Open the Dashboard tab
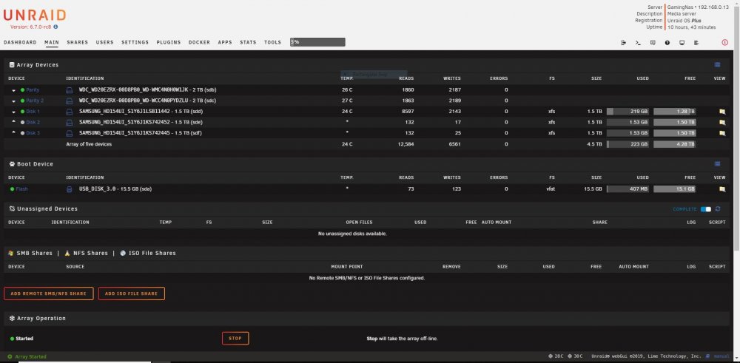The width and height of the screenshot is (740, 363). point(20,42)
